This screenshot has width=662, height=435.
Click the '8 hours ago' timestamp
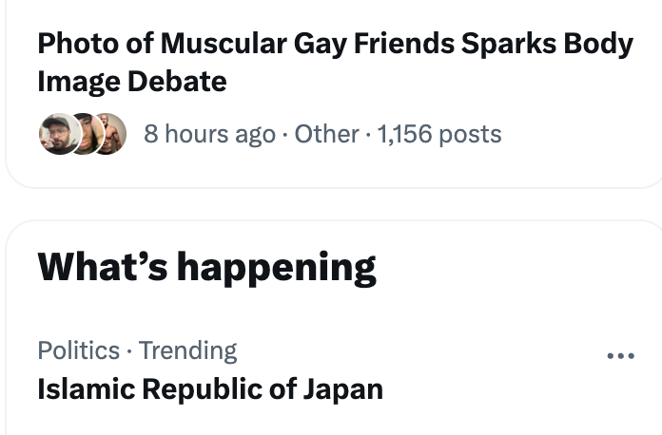click(209, 134)
